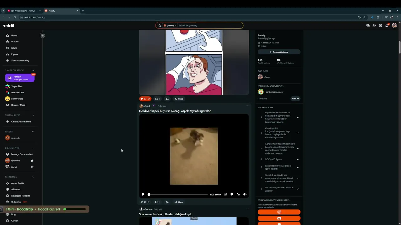Open the notifications bell with badge

[387, 25]
